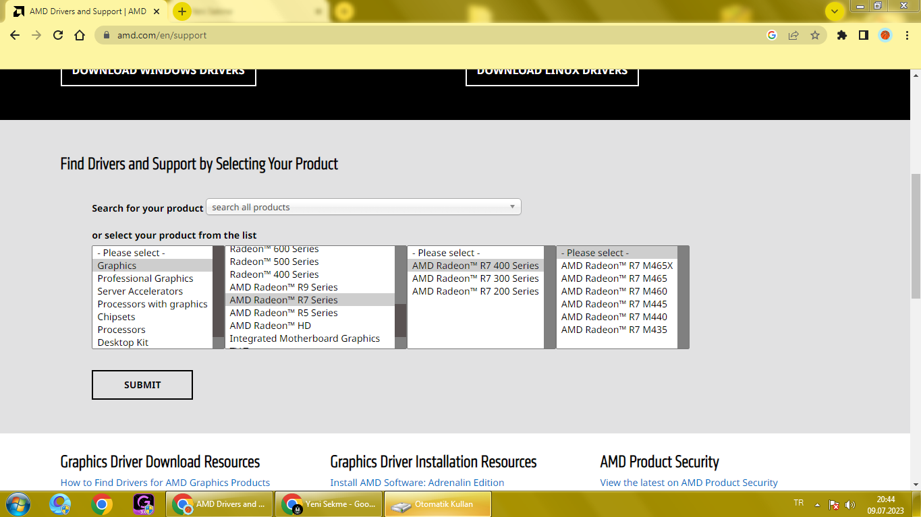Image resolution: width=921 pixels, height=517 pixels.
Task: Select Processors in the category list
Action: click(152, 330)
